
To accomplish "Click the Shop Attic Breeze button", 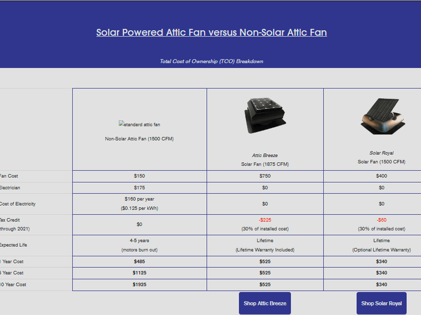I will click(x=264, y=303).
